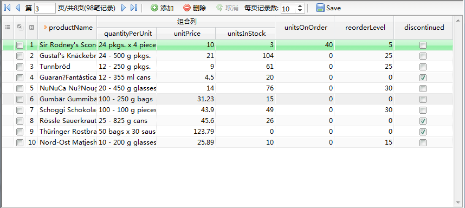Select the 104 units in stock cell
This screenshot has width=465, height=208.
coord(246,56)
